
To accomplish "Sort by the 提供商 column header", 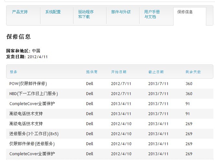I will coord(92,72).
